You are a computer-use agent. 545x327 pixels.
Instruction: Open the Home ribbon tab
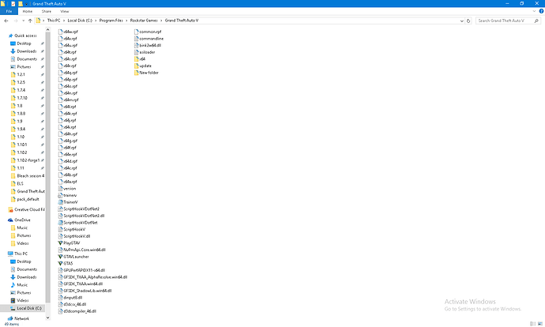(28, 12)
